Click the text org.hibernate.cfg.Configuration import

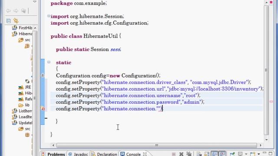tap(109, 23)
